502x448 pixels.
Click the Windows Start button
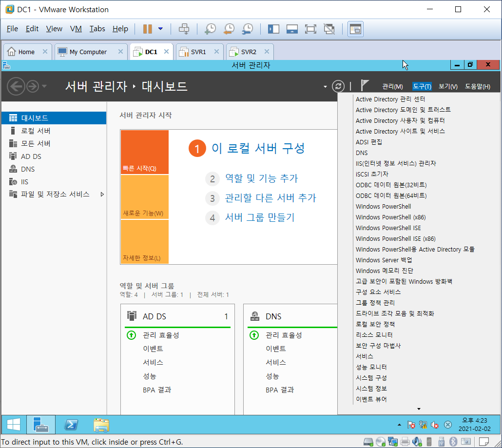pyautogui.click(x=14, y=425)
